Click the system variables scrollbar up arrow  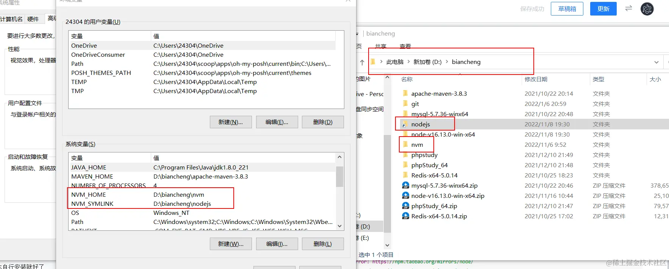[x=339, y=157]
